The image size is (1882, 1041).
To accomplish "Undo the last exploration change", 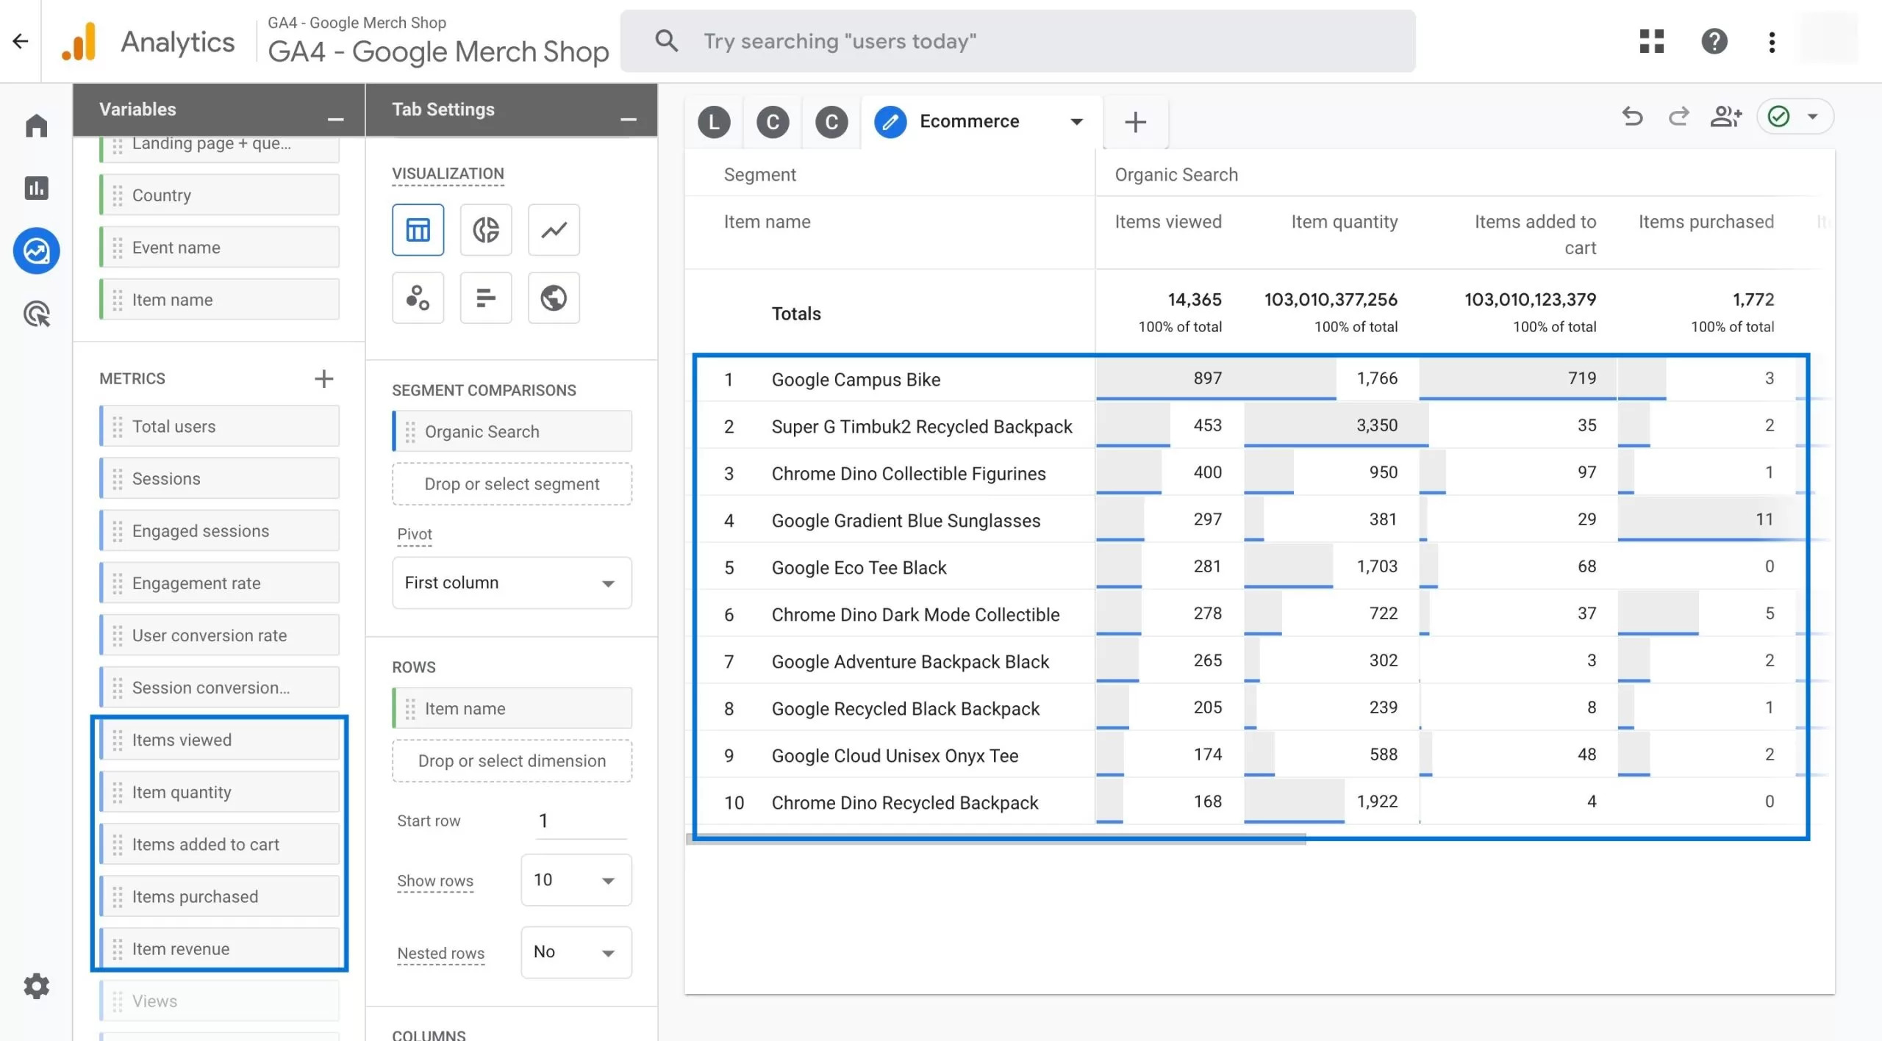I will (x=1632, y=116).
